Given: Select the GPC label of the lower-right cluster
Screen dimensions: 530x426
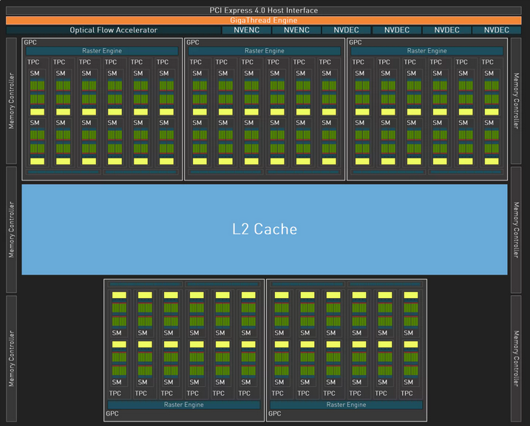Looking at the screenshot, I should coord(274,413).
